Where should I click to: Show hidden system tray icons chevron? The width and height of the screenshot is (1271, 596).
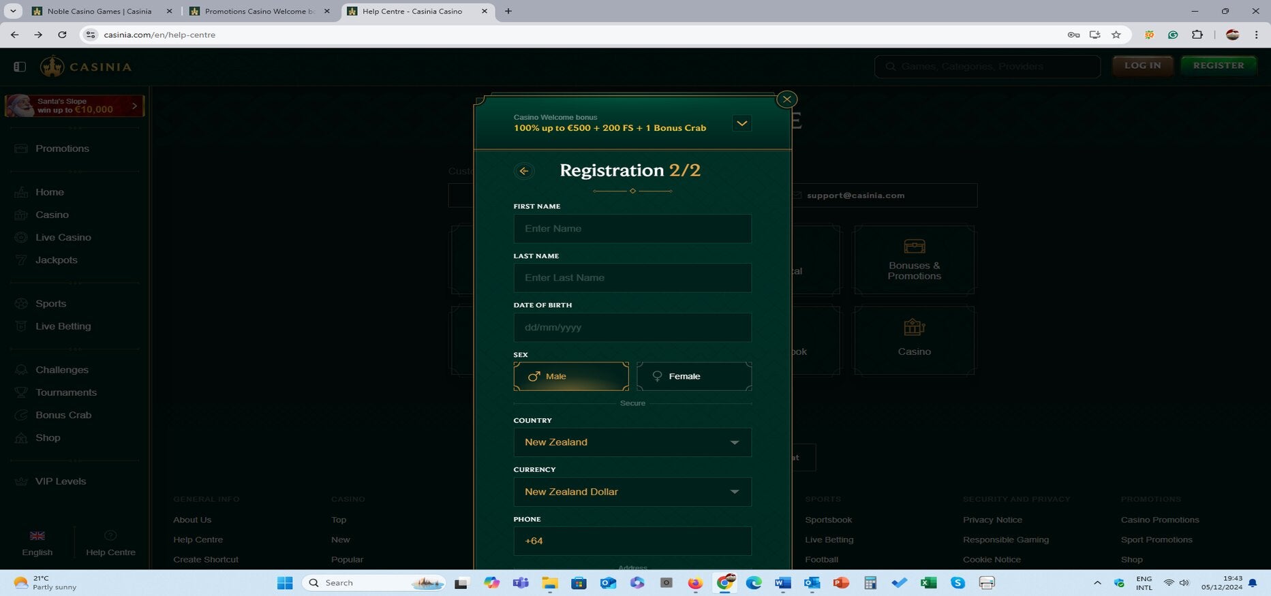(x=1097, y=583)
